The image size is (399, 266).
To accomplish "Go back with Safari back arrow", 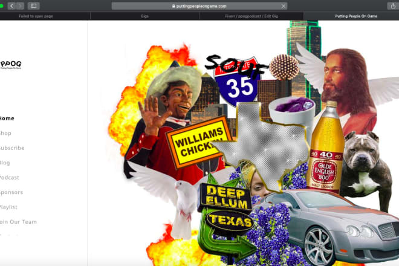I will 11,6.
